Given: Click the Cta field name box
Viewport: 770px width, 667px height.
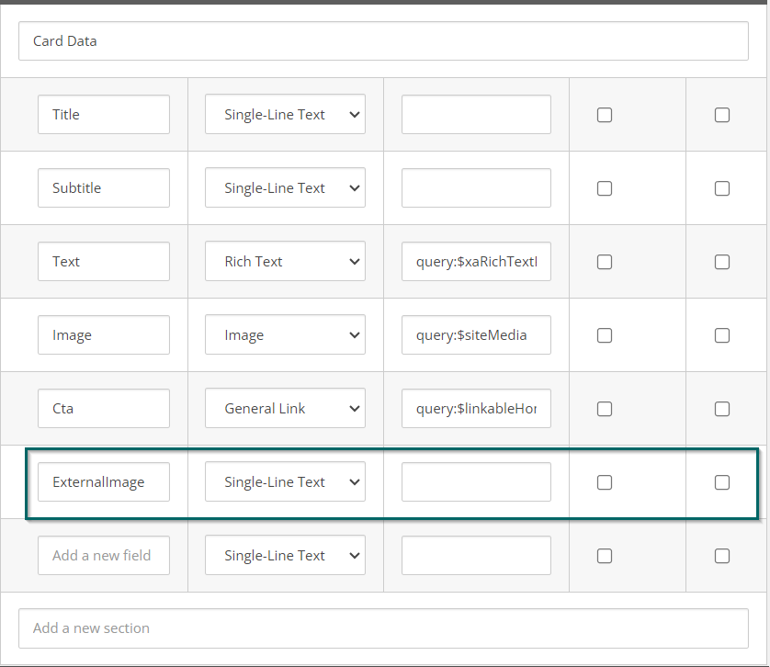Looking at the screenshot, I should pos(104,409).
